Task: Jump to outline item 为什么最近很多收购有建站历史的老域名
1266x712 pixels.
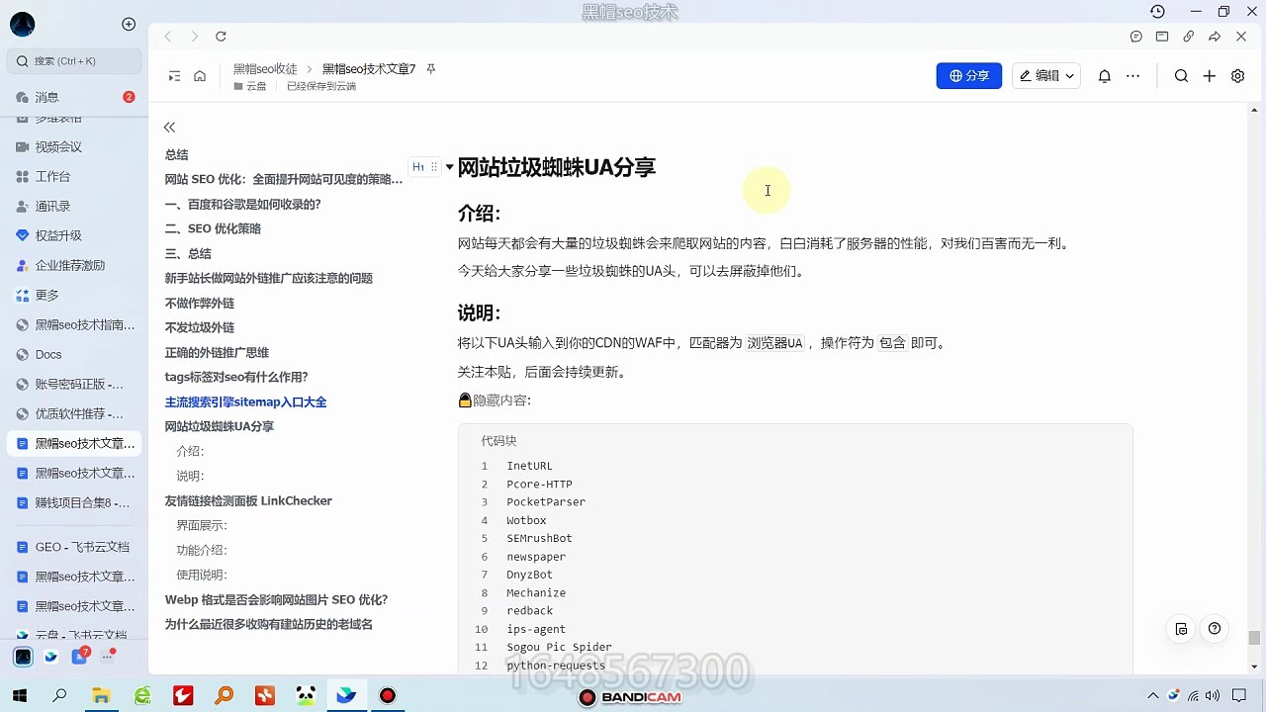Action: coord(269,624)
